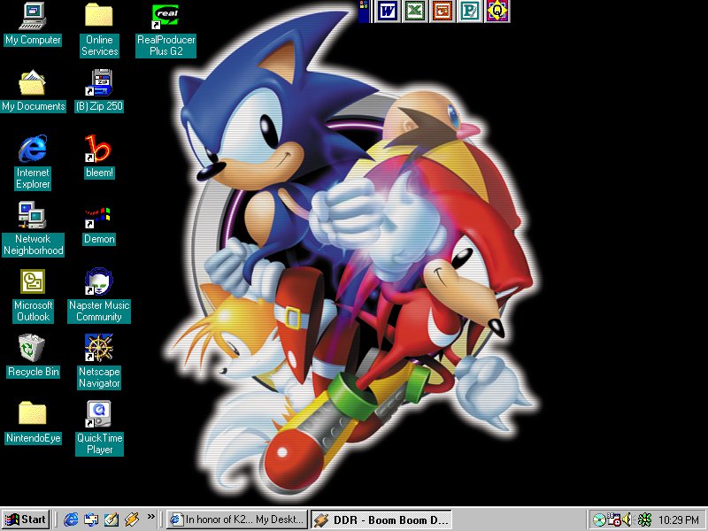
Task: Open the volume control speaker icon
Action: tap(627, 519)
